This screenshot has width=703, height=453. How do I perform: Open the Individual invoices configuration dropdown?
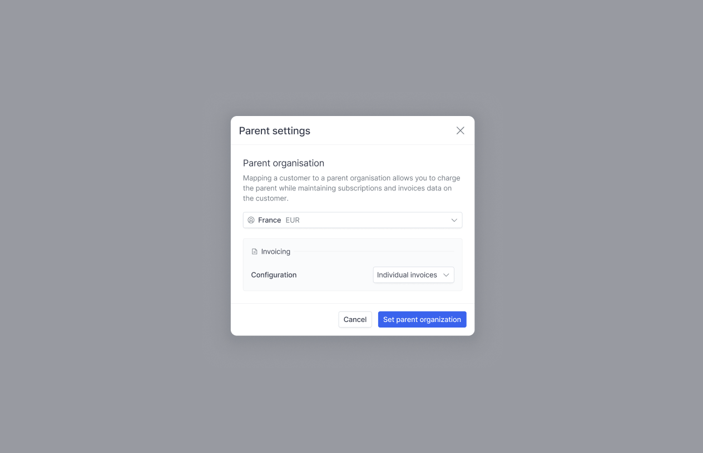(413, 275)
